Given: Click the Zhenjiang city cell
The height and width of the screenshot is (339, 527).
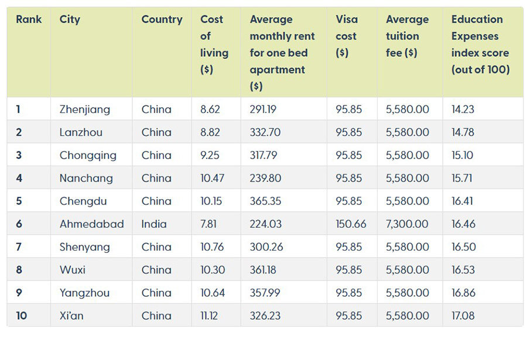Looking at the screenshot, I should (85, 109).
